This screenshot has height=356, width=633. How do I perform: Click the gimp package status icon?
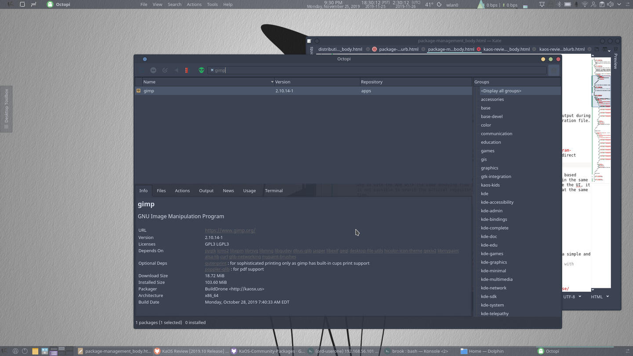[x=138, y=91]
